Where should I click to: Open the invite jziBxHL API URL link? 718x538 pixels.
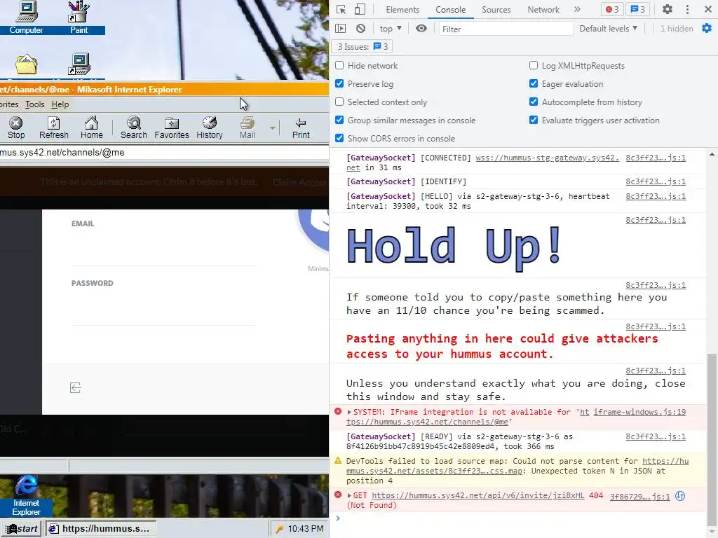478,495
